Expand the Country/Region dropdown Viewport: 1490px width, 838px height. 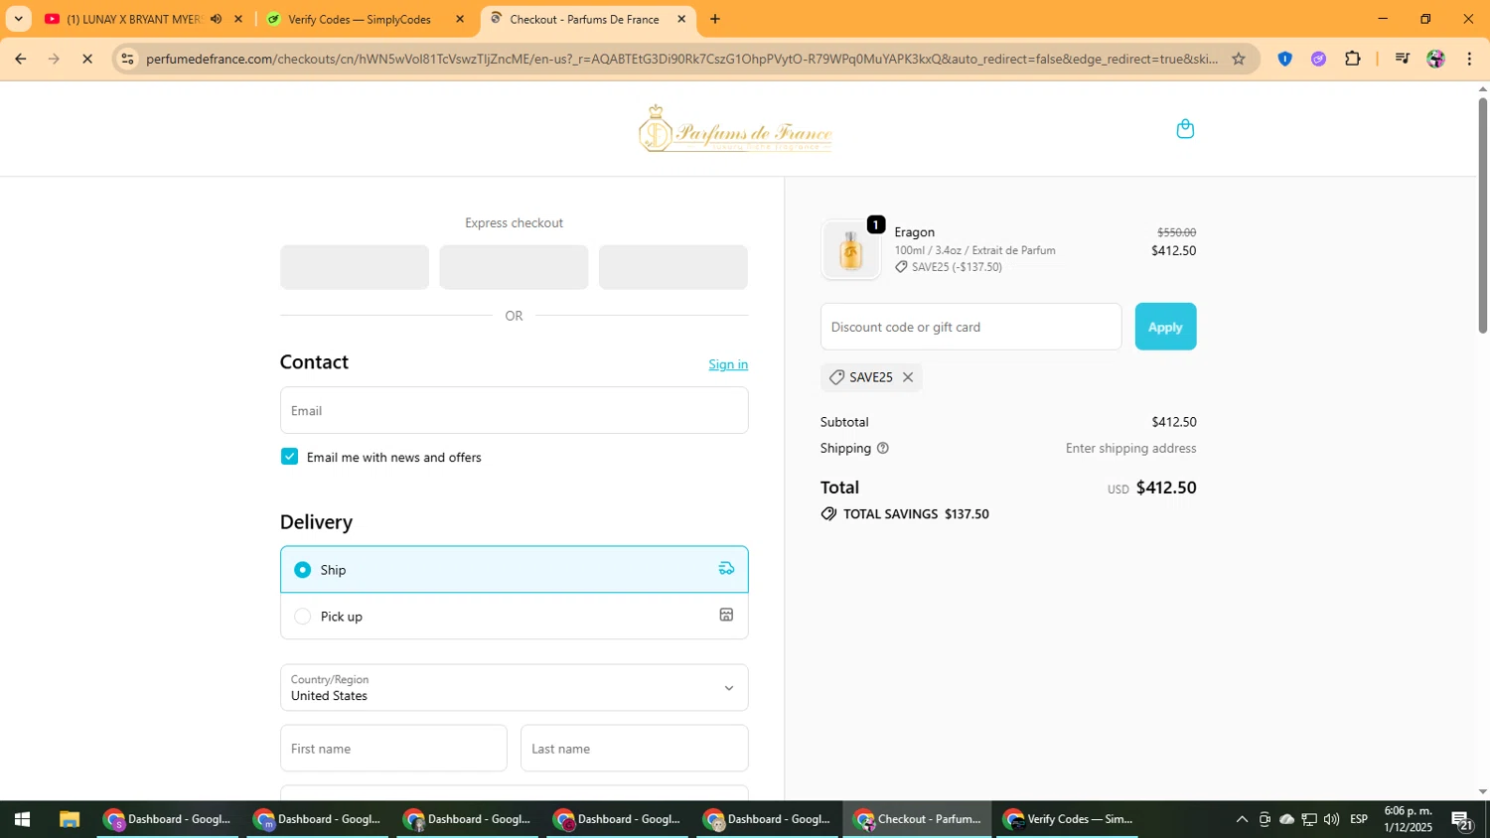click(514, 687)
